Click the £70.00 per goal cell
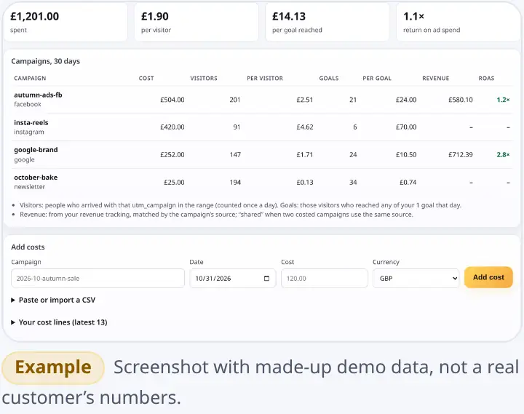This screenshot has height=414, width=524. tap(406, 127)
